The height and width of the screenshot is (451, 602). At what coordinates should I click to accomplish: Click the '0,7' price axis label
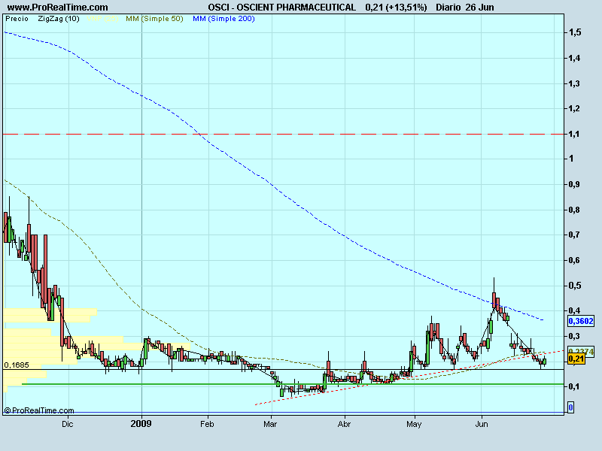click(574, 235)
